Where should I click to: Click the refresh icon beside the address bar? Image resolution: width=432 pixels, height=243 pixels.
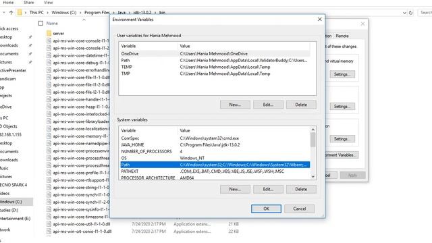(x=410, y=13)
